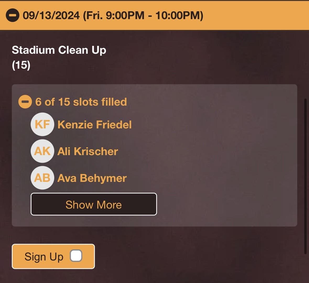Click the vertical scrollbar on the right edge
This screenshot has height=283, width=309.
click(x=305, y=176)
